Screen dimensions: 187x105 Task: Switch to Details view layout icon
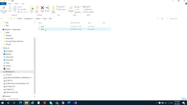click(x=183, y=99)
